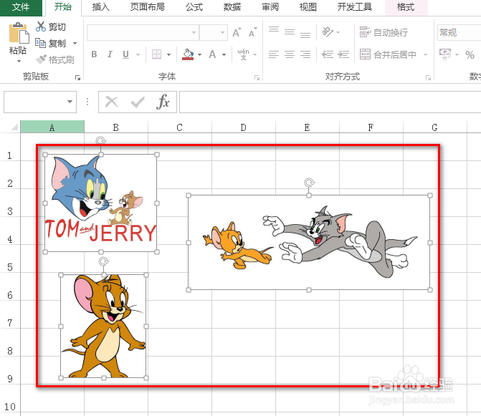Image resolution: width=481 pixels, height=416 pixels.
Task: Open font group dialog launcher
Action: (x=257, y=78)
